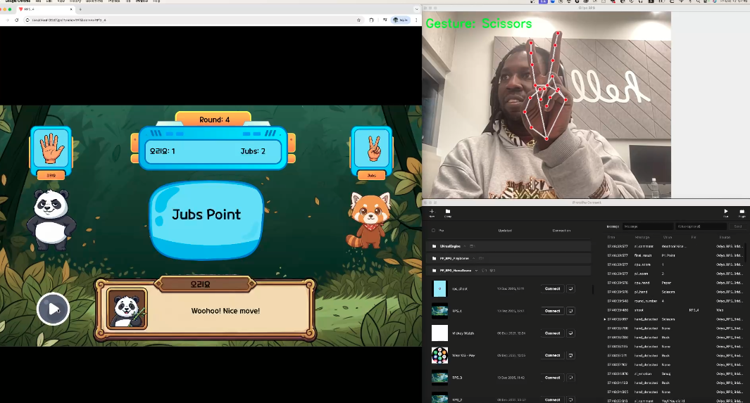Select the final_result log row

tap(675, 255)
